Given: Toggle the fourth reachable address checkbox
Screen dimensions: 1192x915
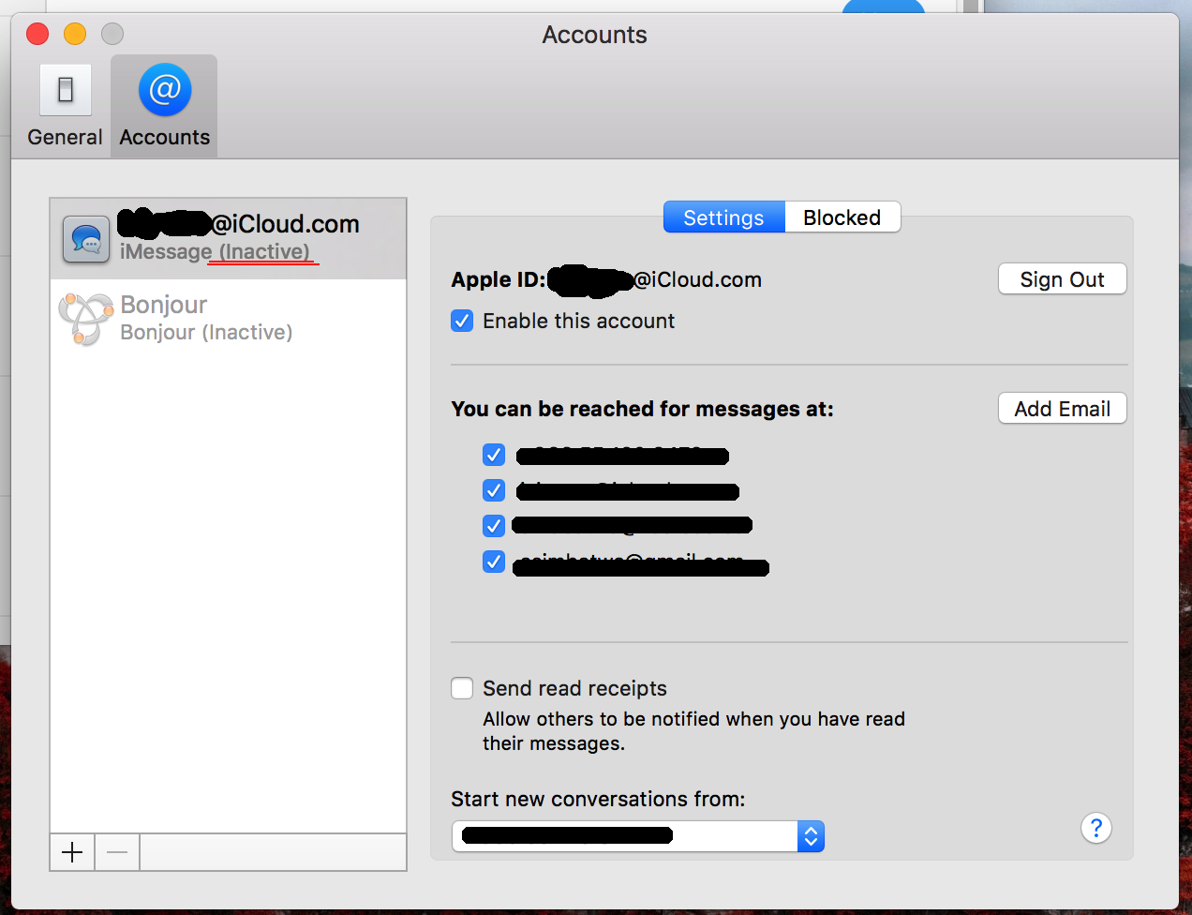Looking at the screenshot, I should tap(494, 562).
